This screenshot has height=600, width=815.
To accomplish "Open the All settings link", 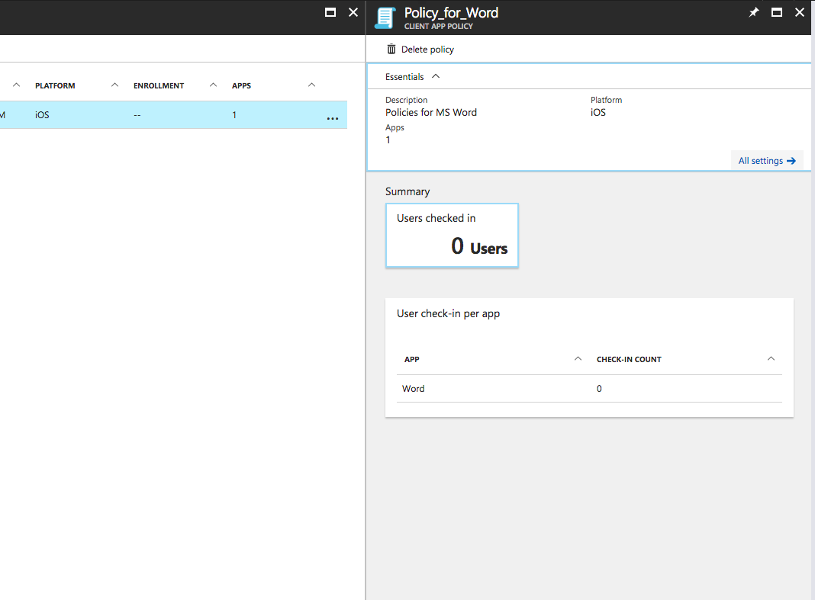I will coord(766,161).
